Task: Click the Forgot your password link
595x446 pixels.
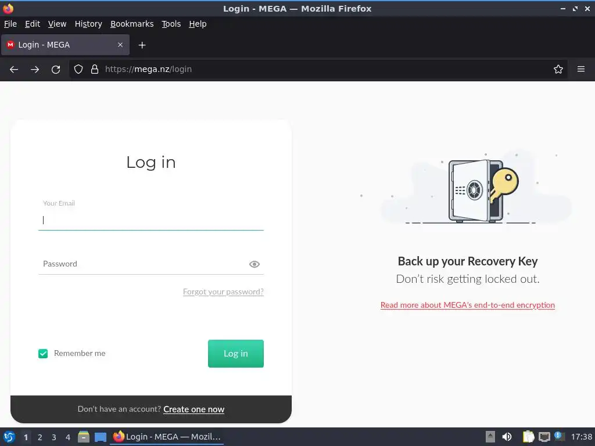Action: point(223,292)
